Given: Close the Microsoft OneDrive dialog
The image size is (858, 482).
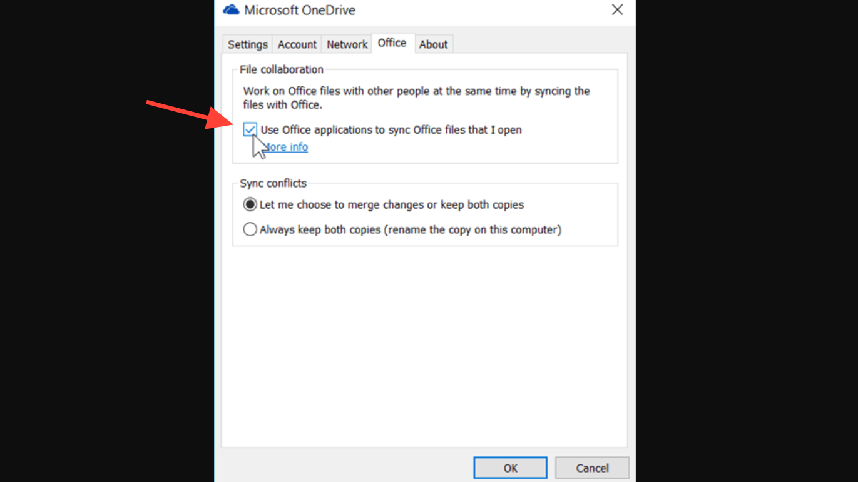Looking at the screenshot, I should click(617, 10).
